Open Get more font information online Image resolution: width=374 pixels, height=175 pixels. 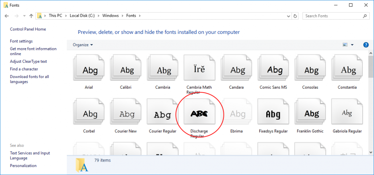pyautogui.click(x=33, y=51)
